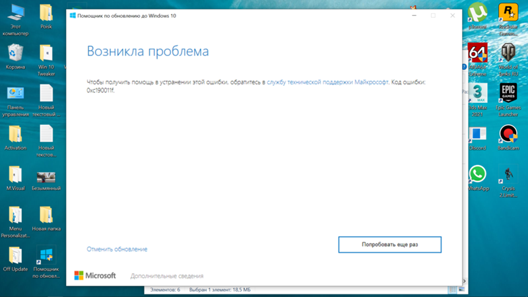Click the Возникла проблема heading
528x297 pixels.
point(148,51)
